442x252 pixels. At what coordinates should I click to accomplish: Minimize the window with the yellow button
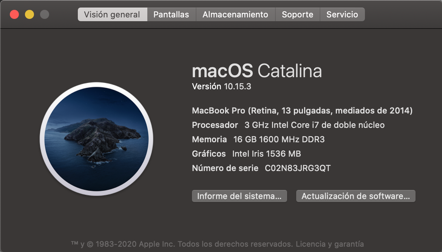click(29, 14)
